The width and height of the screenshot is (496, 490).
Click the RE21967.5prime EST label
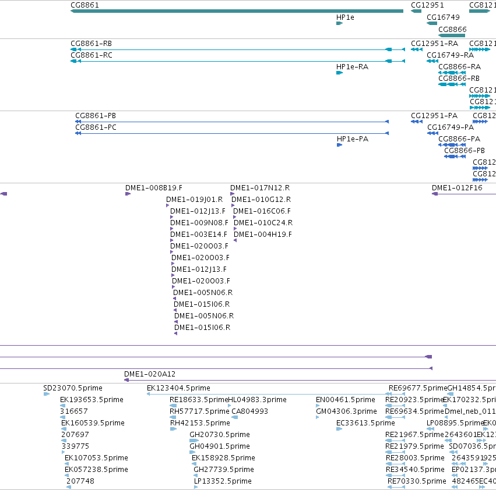coord(415,435)
